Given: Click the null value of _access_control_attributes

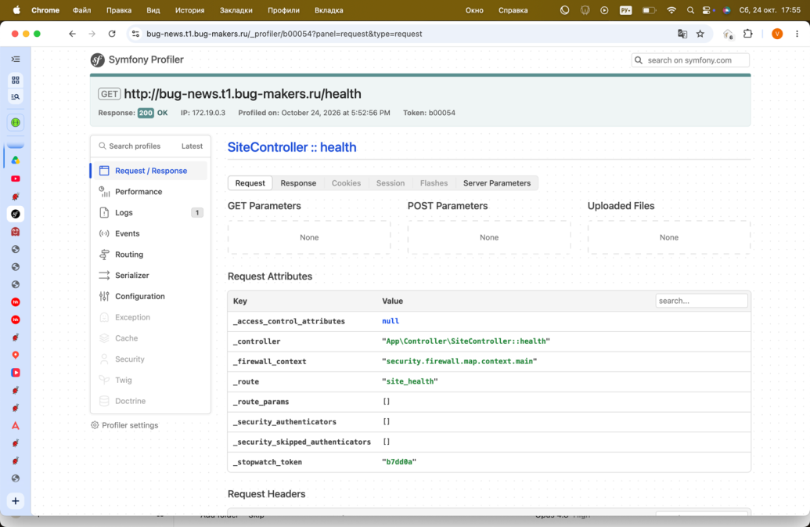Looking at the screenshot, I should [390, 321].
